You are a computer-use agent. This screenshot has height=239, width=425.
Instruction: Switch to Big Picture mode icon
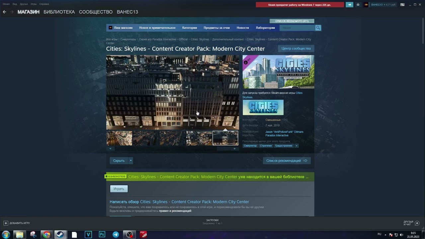point(402,5)
